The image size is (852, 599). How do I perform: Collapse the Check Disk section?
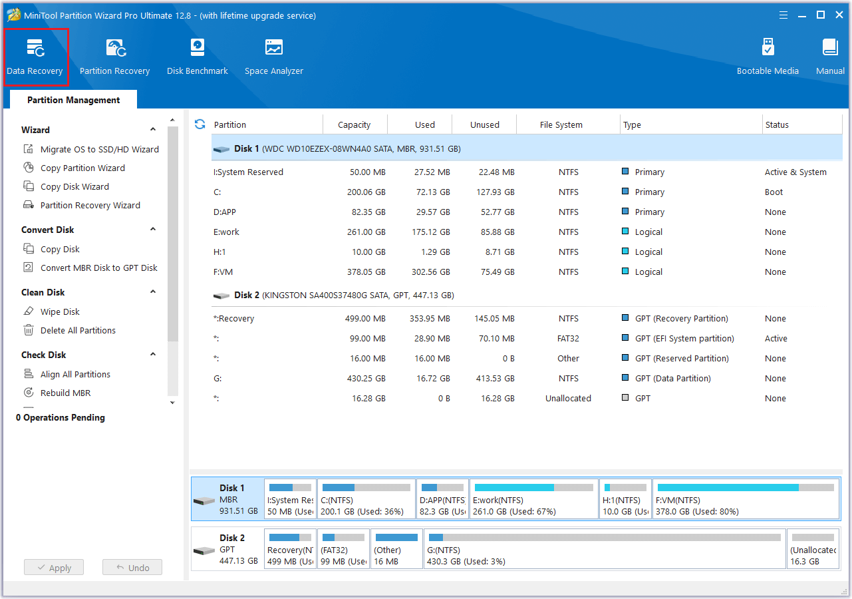153,355
